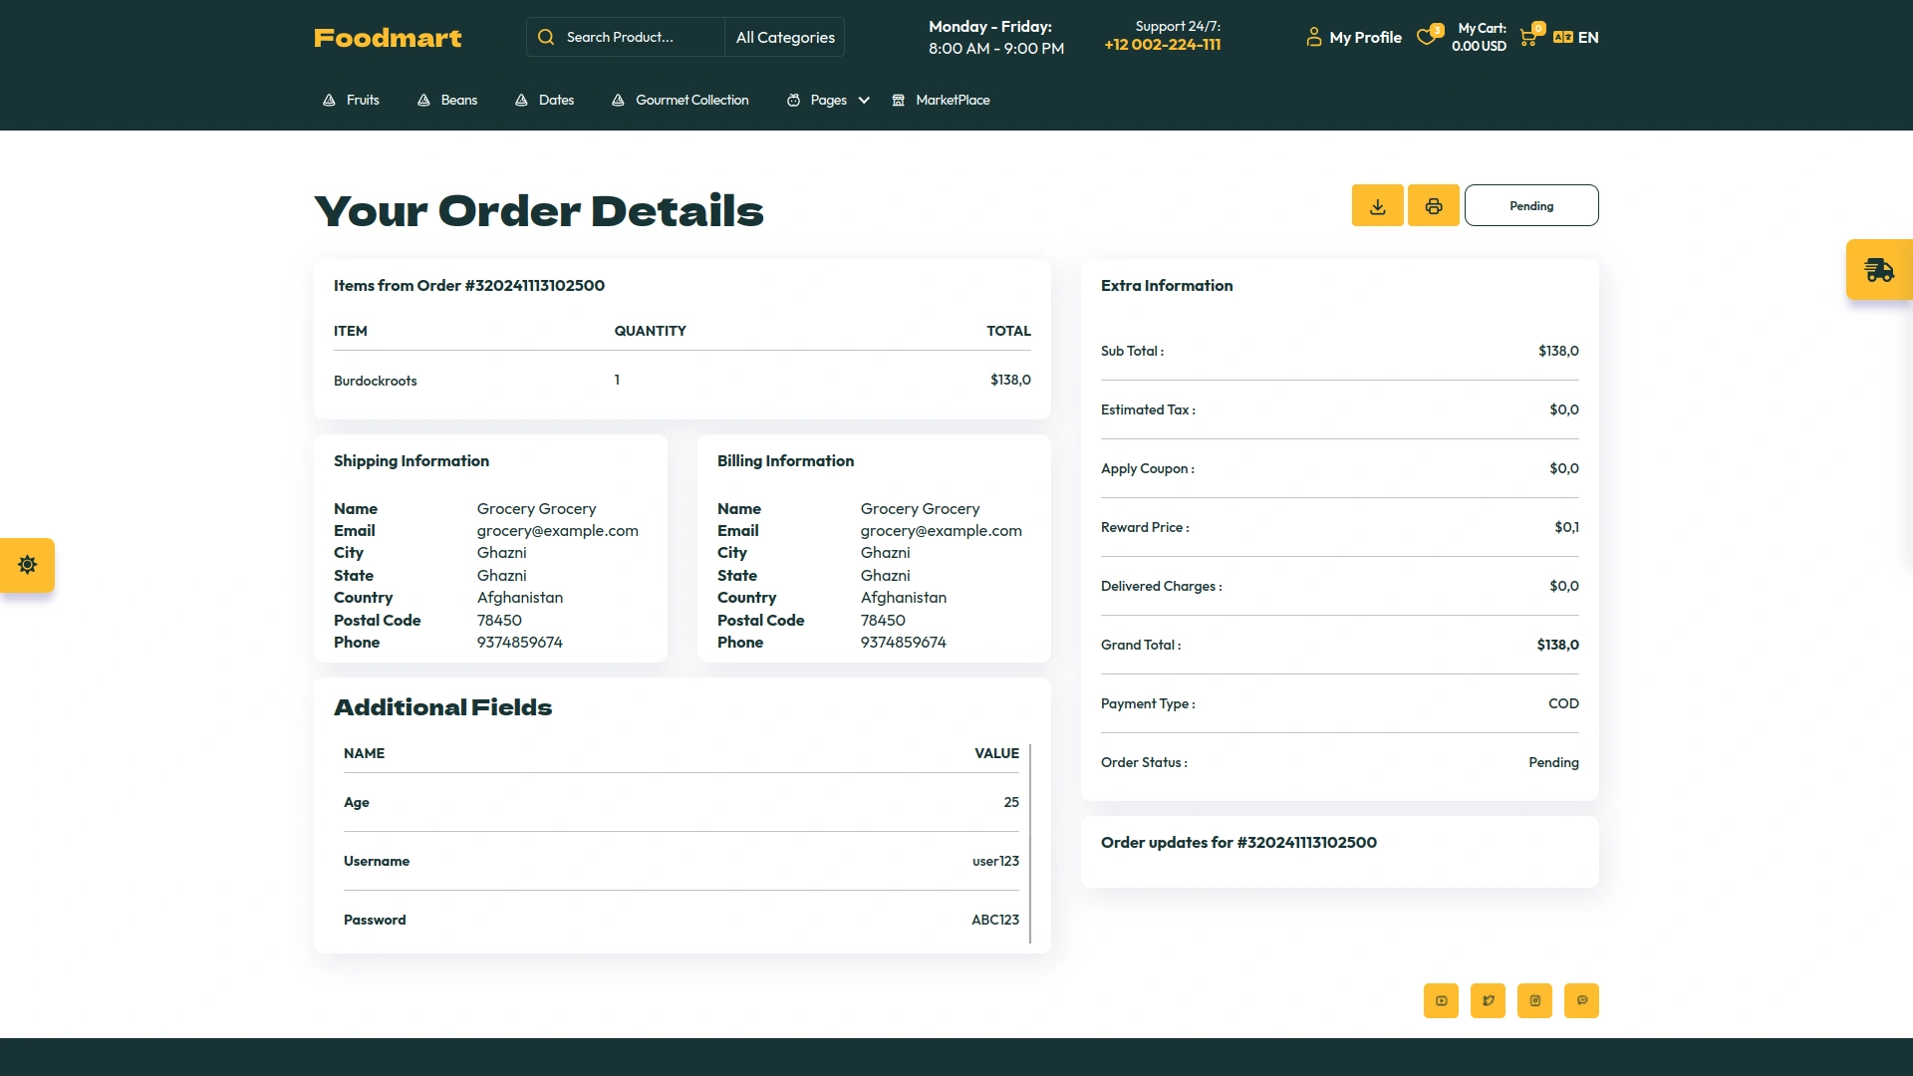The height and width of the screenshot is (1076, 1913).
Task: Click the translate icon next to EN
Action: coord(1560,37)
